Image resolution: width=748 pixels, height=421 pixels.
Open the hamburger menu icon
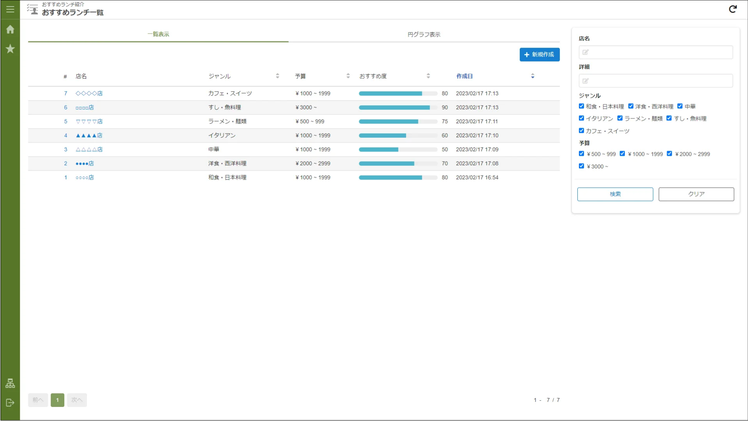(x=10, y=9)
